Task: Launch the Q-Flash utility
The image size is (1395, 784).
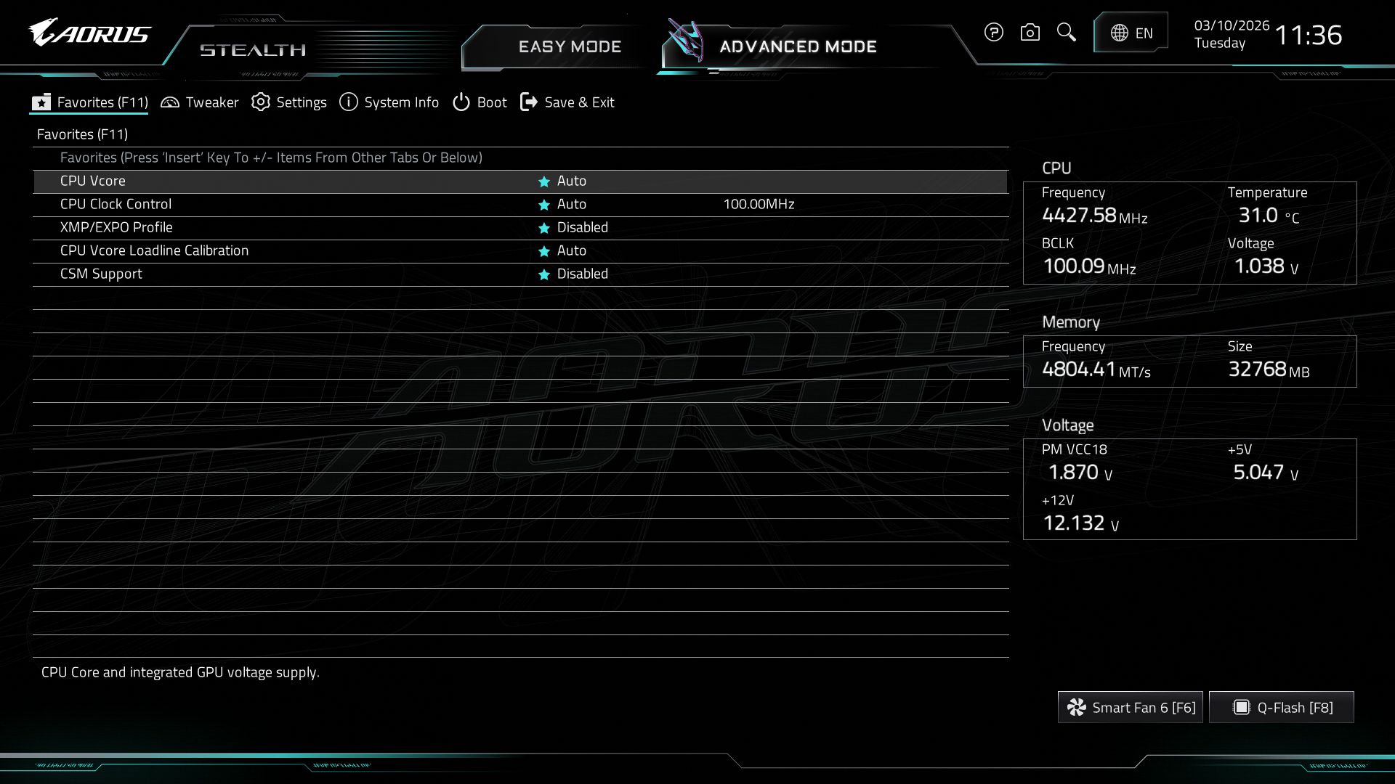Action: 1281,706
